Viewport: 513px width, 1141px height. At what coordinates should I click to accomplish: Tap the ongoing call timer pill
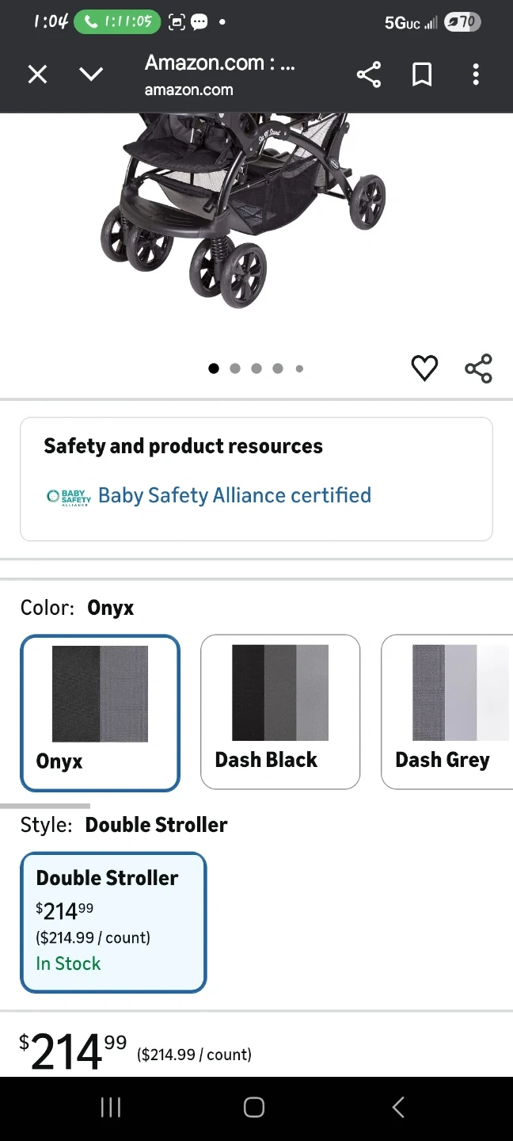coord(117,22)
